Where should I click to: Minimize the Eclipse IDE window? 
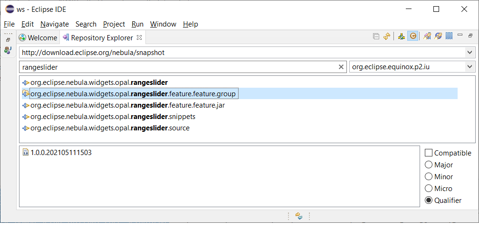409,9
